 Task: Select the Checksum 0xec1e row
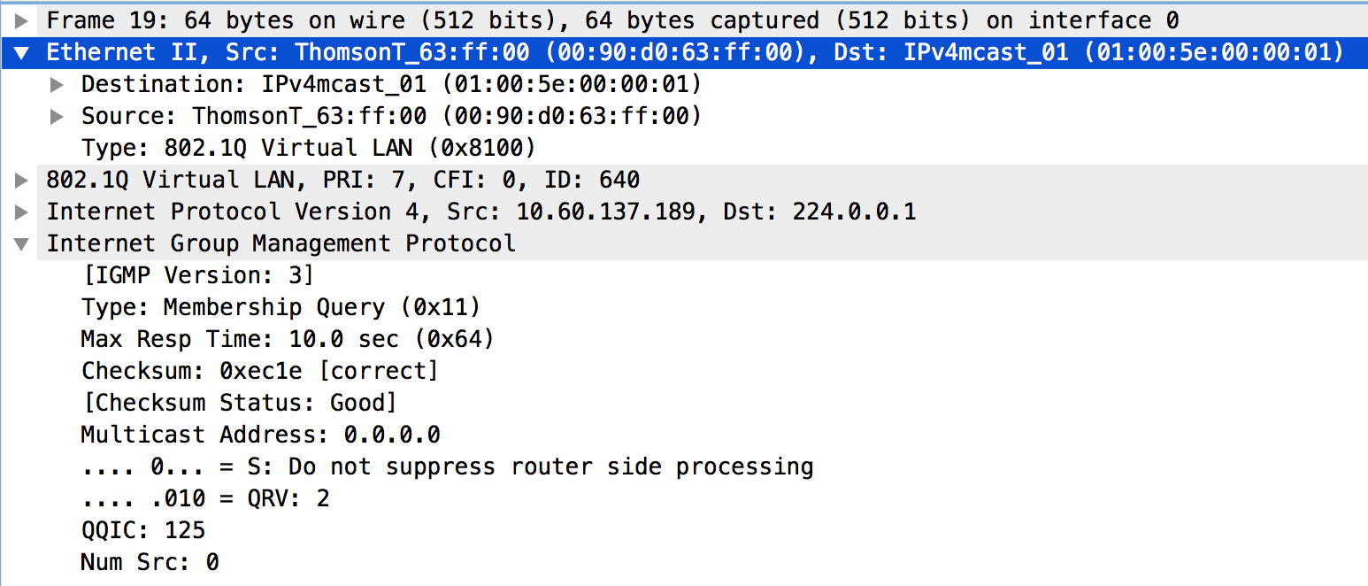tap(259, 371)
